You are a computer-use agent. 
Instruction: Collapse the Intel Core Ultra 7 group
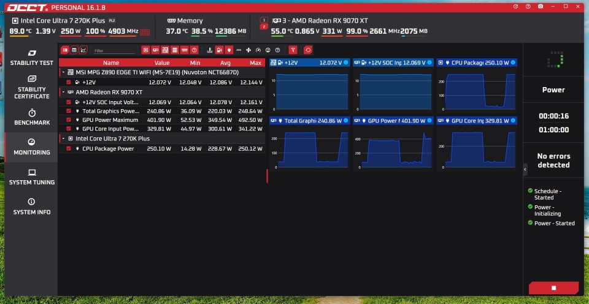pos(63,139)
